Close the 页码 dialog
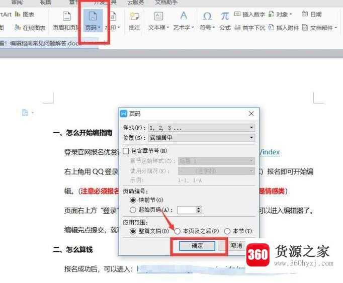This screenshot has width=343, height=283. [251, 114]
